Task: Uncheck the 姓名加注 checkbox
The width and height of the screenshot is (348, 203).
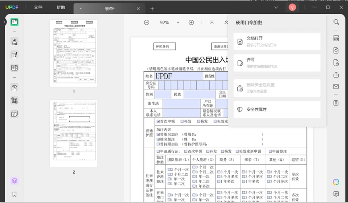Action: pyautogui.click(x=158, y=139)
